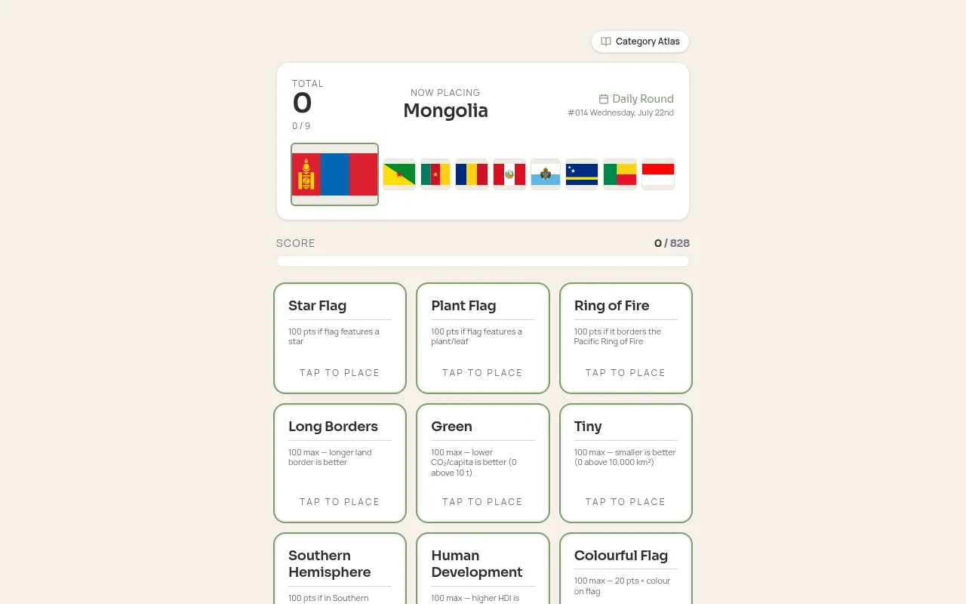The image size is (966, 604).
Task: Select the French Guiana flag thumbnail
Action: pyautogui.click(x=399, y=174)
